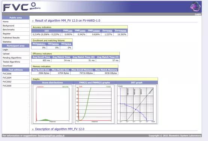Go to the FVC2006 past edition

[7, 74]
